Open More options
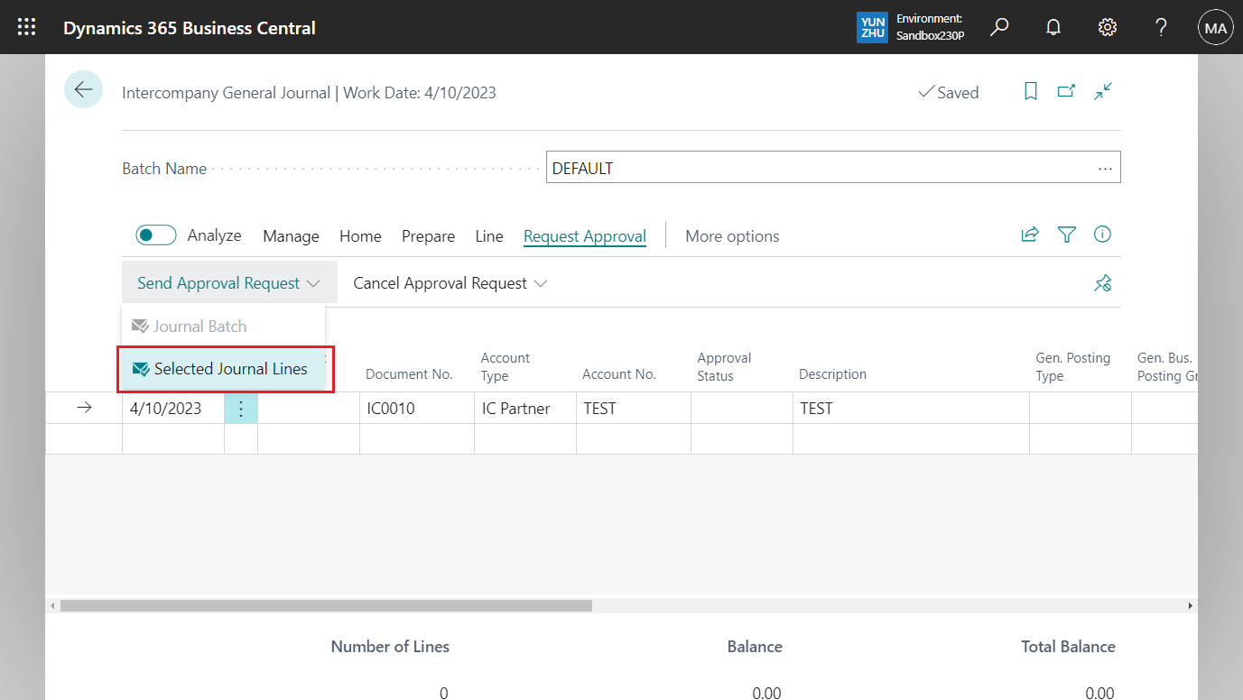 [x=732, y=235]
